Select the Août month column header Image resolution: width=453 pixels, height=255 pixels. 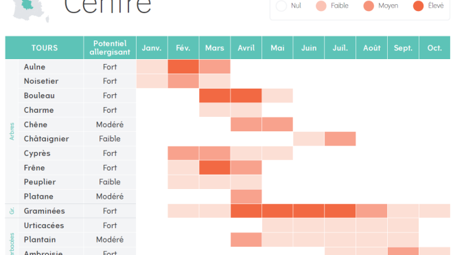point(372,47)
